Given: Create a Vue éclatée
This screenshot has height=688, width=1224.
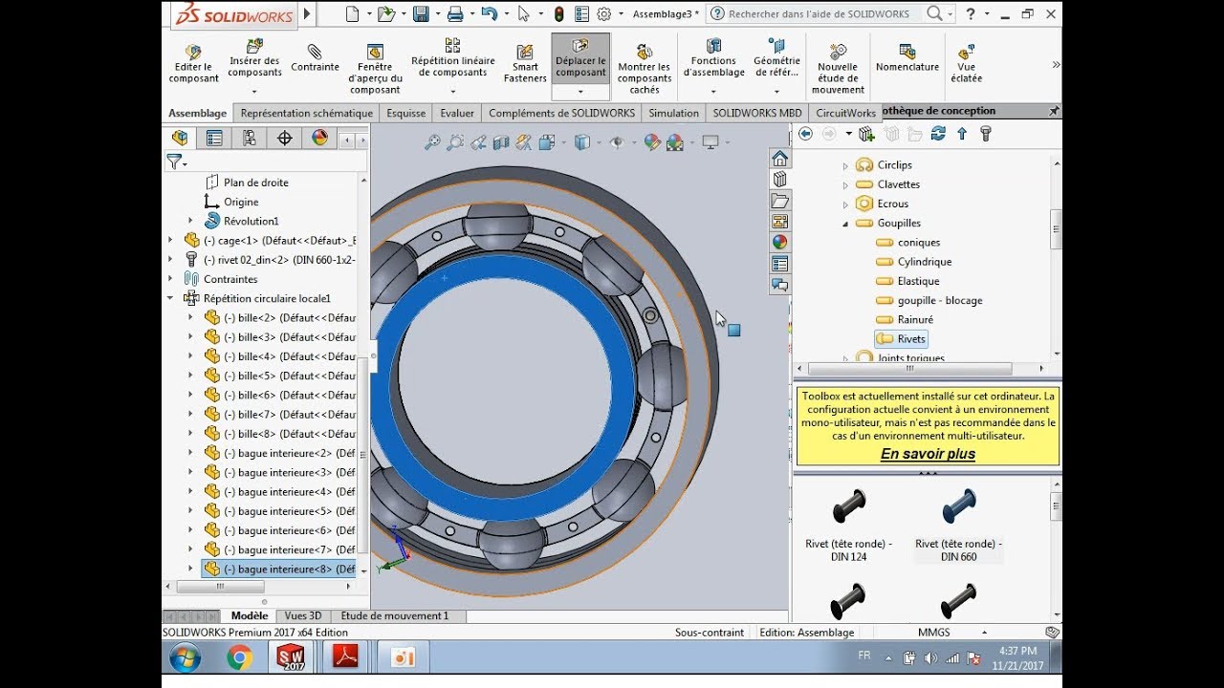Looking at the screenshot, I should 966,64.
